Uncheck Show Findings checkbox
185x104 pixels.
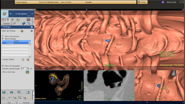pos(3,39)
